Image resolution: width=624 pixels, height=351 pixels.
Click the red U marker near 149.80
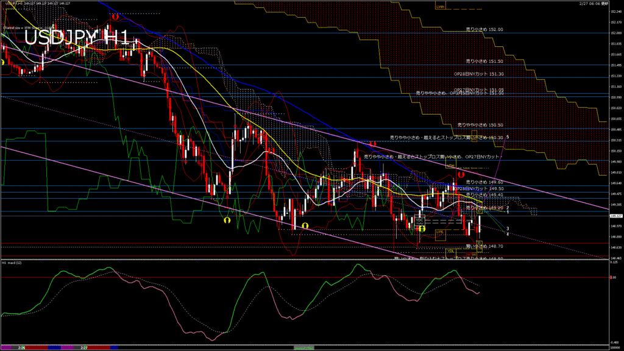(x=461, y=175)
